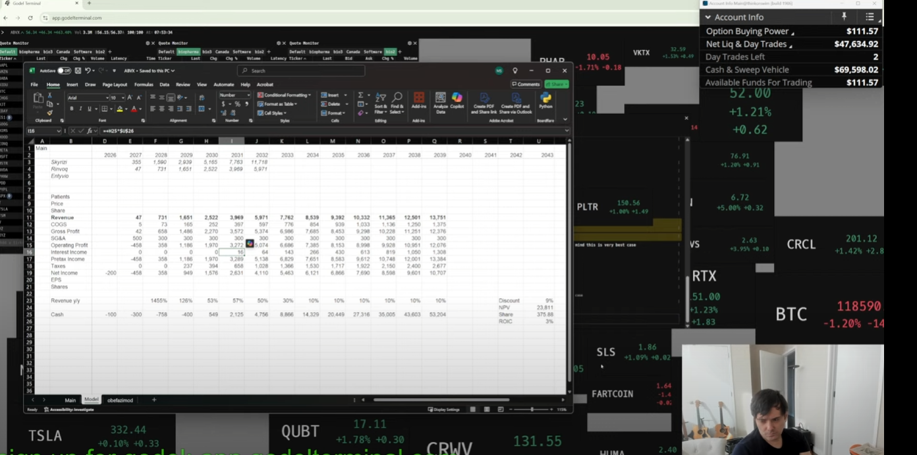Image resolution: width=917 pixels, height=455 pixels.
Task: Open the Add-ins button
Action: (418, 101)
